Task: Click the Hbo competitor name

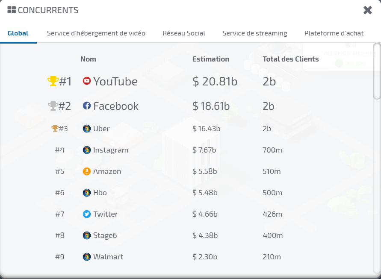Action: point(100,193)
